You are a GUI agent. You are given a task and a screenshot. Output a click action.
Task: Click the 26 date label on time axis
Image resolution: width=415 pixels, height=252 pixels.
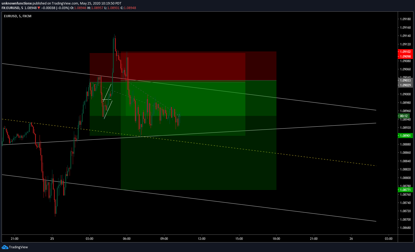point(351,239)
